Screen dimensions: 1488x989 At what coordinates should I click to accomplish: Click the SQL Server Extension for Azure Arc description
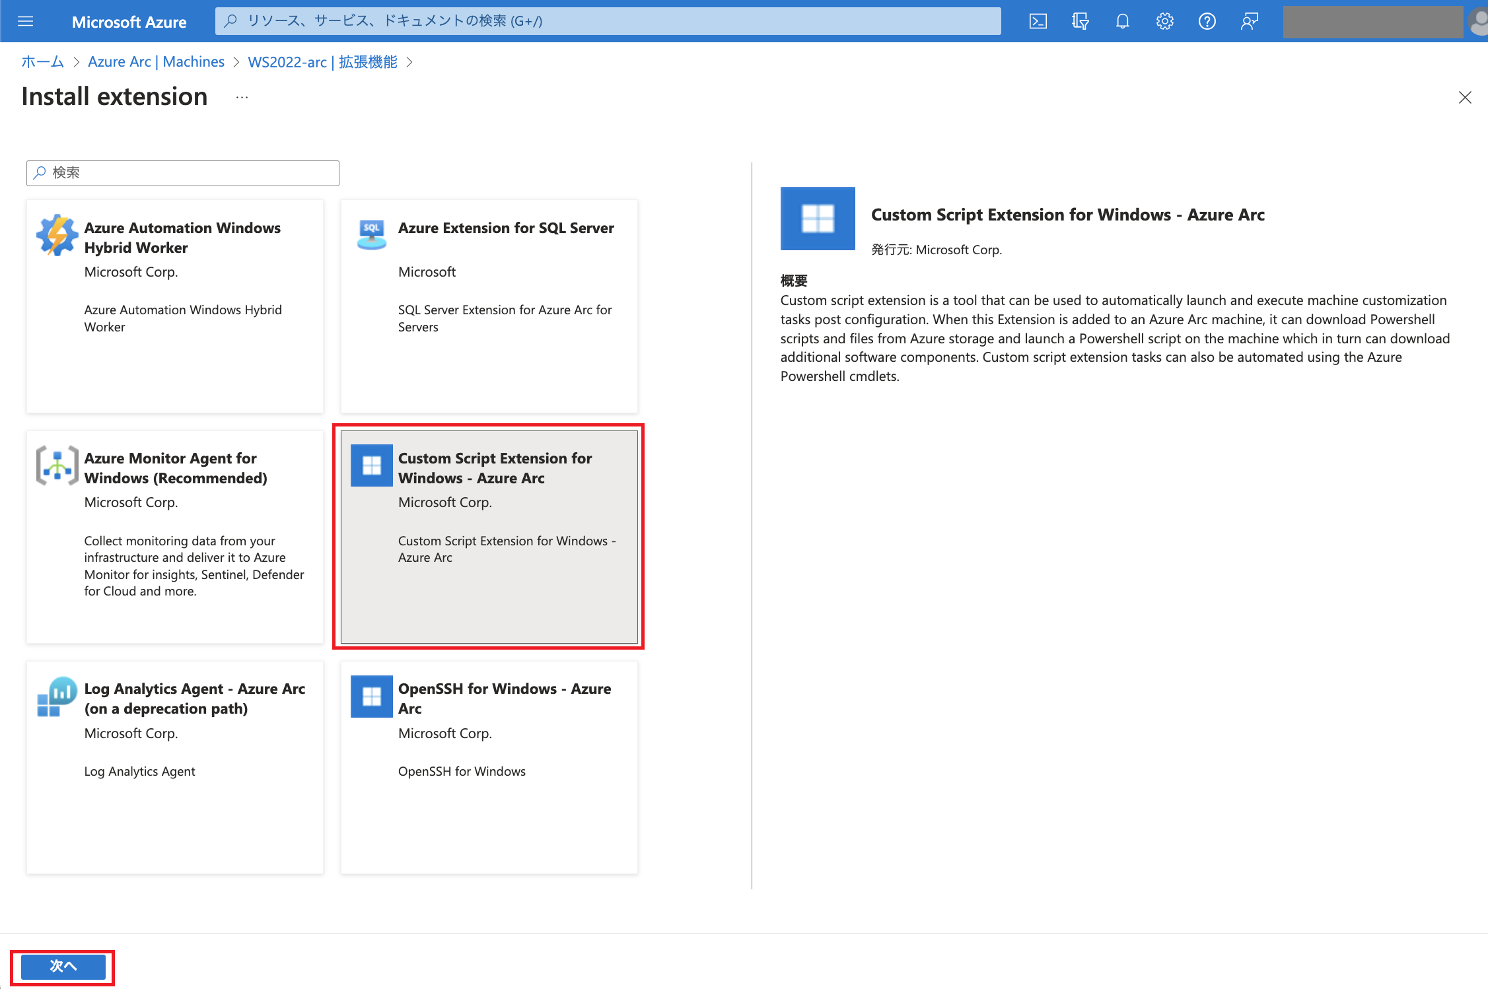tap(505, 318)
